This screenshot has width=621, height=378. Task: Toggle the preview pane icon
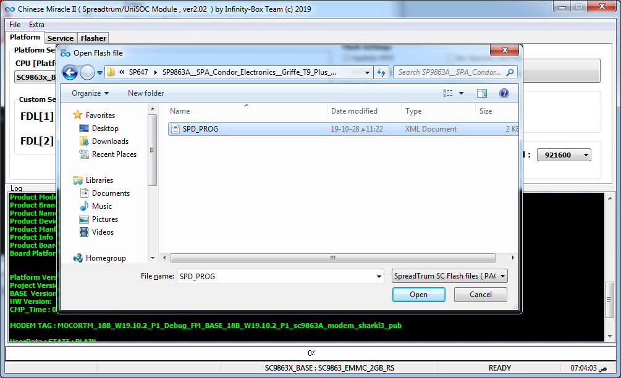(x=482, y=93)
